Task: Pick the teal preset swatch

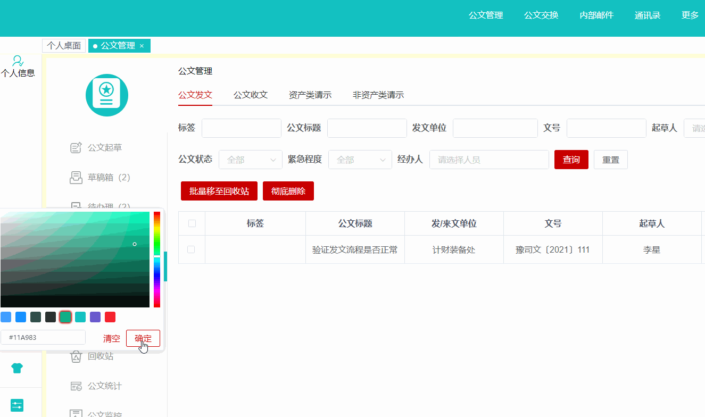Action: pos(80,317)
